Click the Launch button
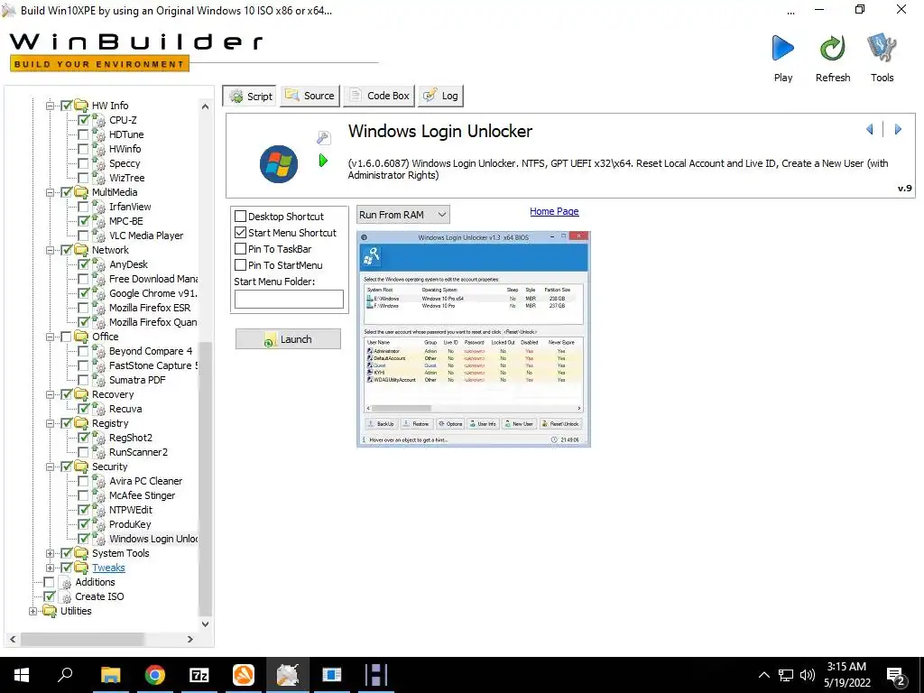Screen dimensions: 924x693 pos(288,339)
